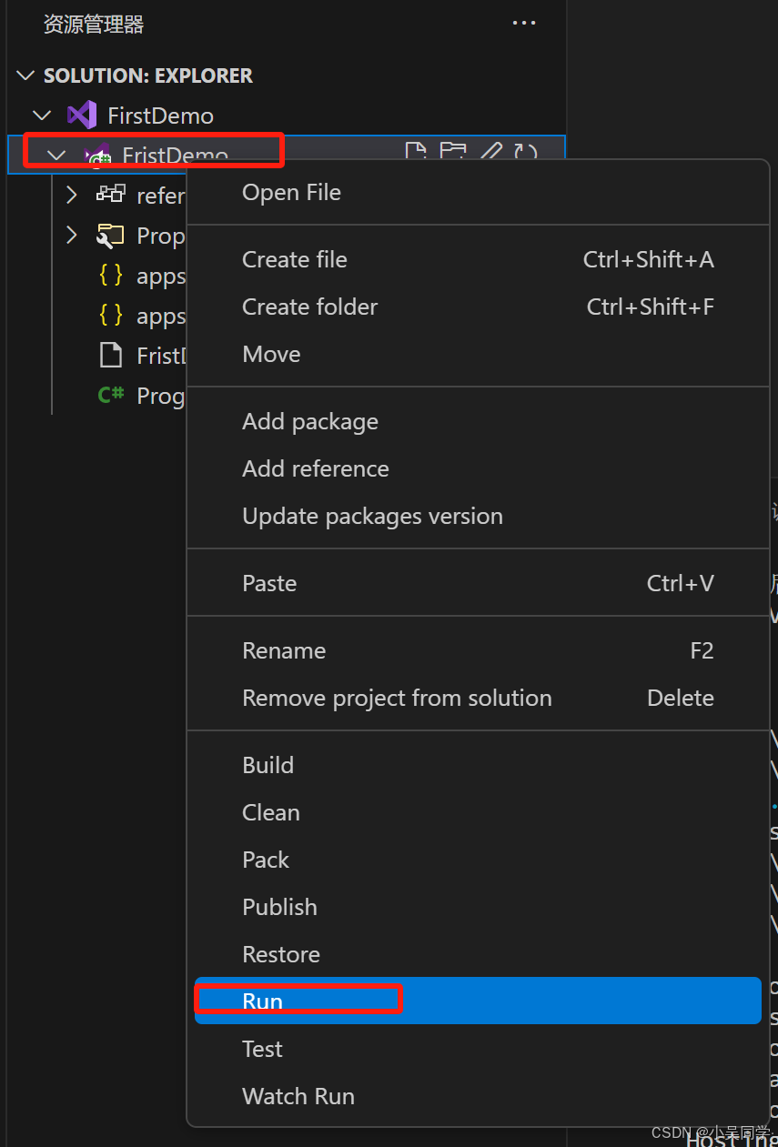Open the explorer panel's three-dot more actions menu
The width and height of the screenshot is (778, 1147).
point(524,24)
